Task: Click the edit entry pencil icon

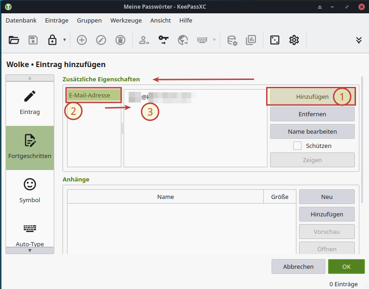Action: pos(101,40)
